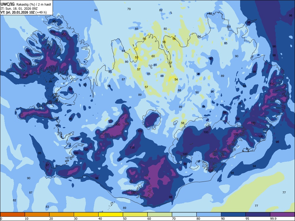
Task: Click the '53' humidity value on the map
Action: pyautogui.click(x=137, y=57)
